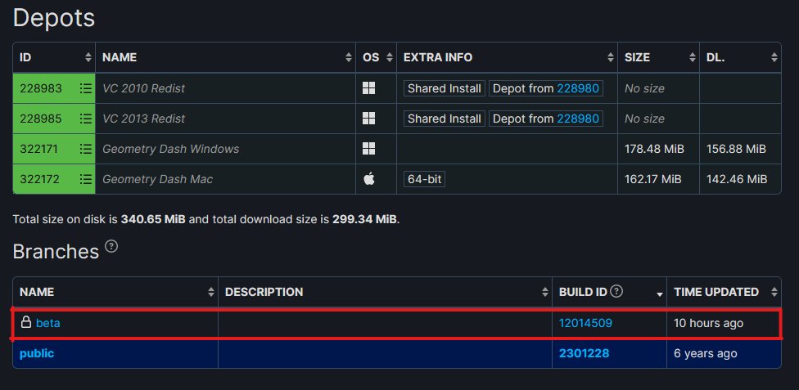799x390 pixels.
Task: Open 228980 link in VC 2010 row
Action: (578, 88)
